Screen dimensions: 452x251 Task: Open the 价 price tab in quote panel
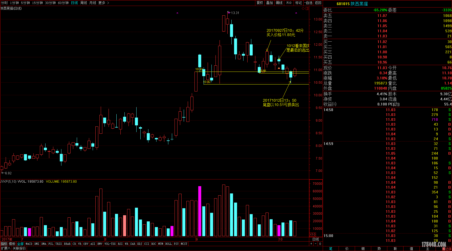347,249
